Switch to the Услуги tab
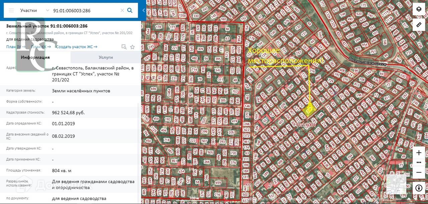The image size is (428, 204). (106, 57)
